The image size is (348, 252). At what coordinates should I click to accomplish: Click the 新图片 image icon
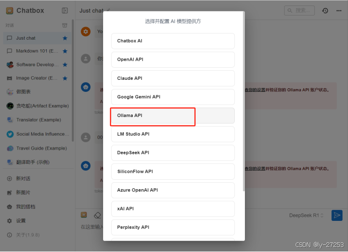(10, 193)
